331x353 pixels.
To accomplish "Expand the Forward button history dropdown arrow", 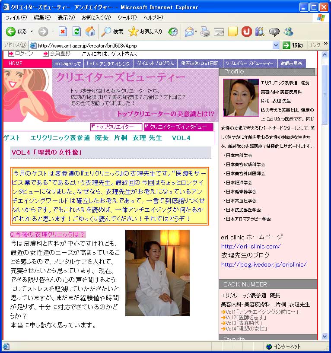I will coord(52,32).
